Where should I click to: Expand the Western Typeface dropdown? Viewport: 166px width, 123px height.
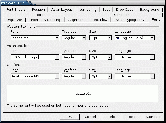coord(84,38)
